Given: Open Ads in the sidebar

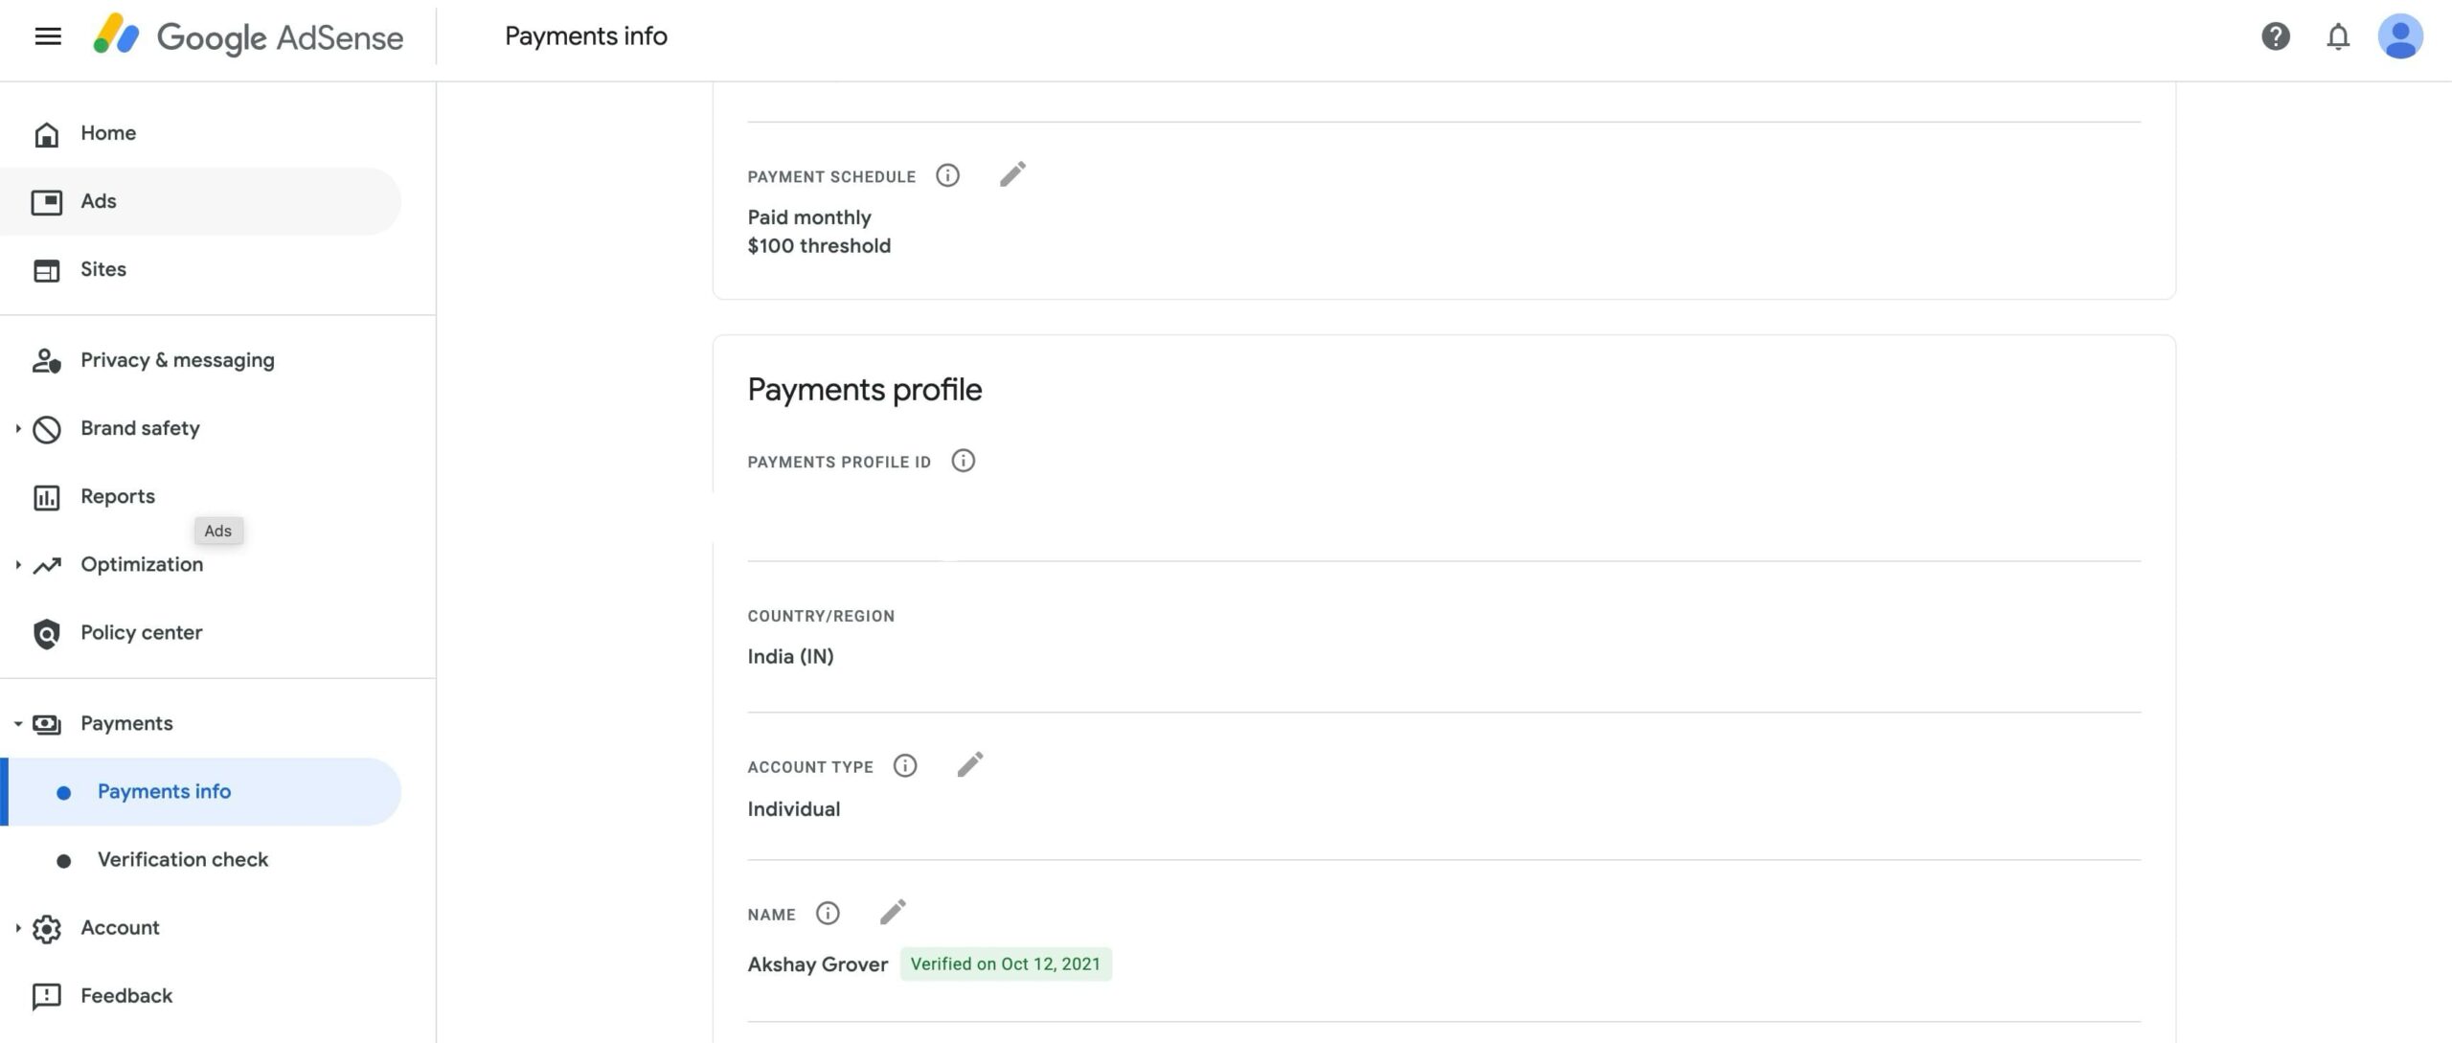Looking at the screenshot, I should click(99, 201).
